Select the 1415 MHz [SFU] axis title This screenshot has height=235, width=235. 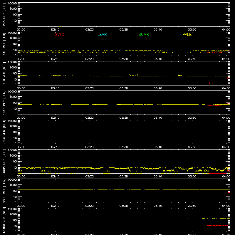coord(4,103)
